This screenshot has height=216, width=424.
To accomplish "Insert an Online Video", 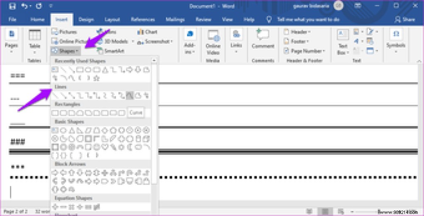I will [x=213, y=42].
